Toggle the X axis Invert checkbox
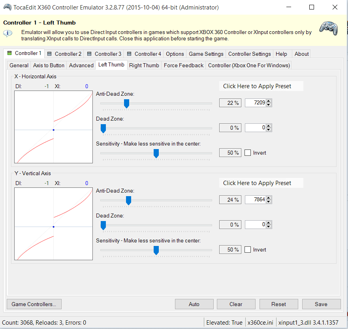This screenshot has width=348, height=329. coord(248,153)
